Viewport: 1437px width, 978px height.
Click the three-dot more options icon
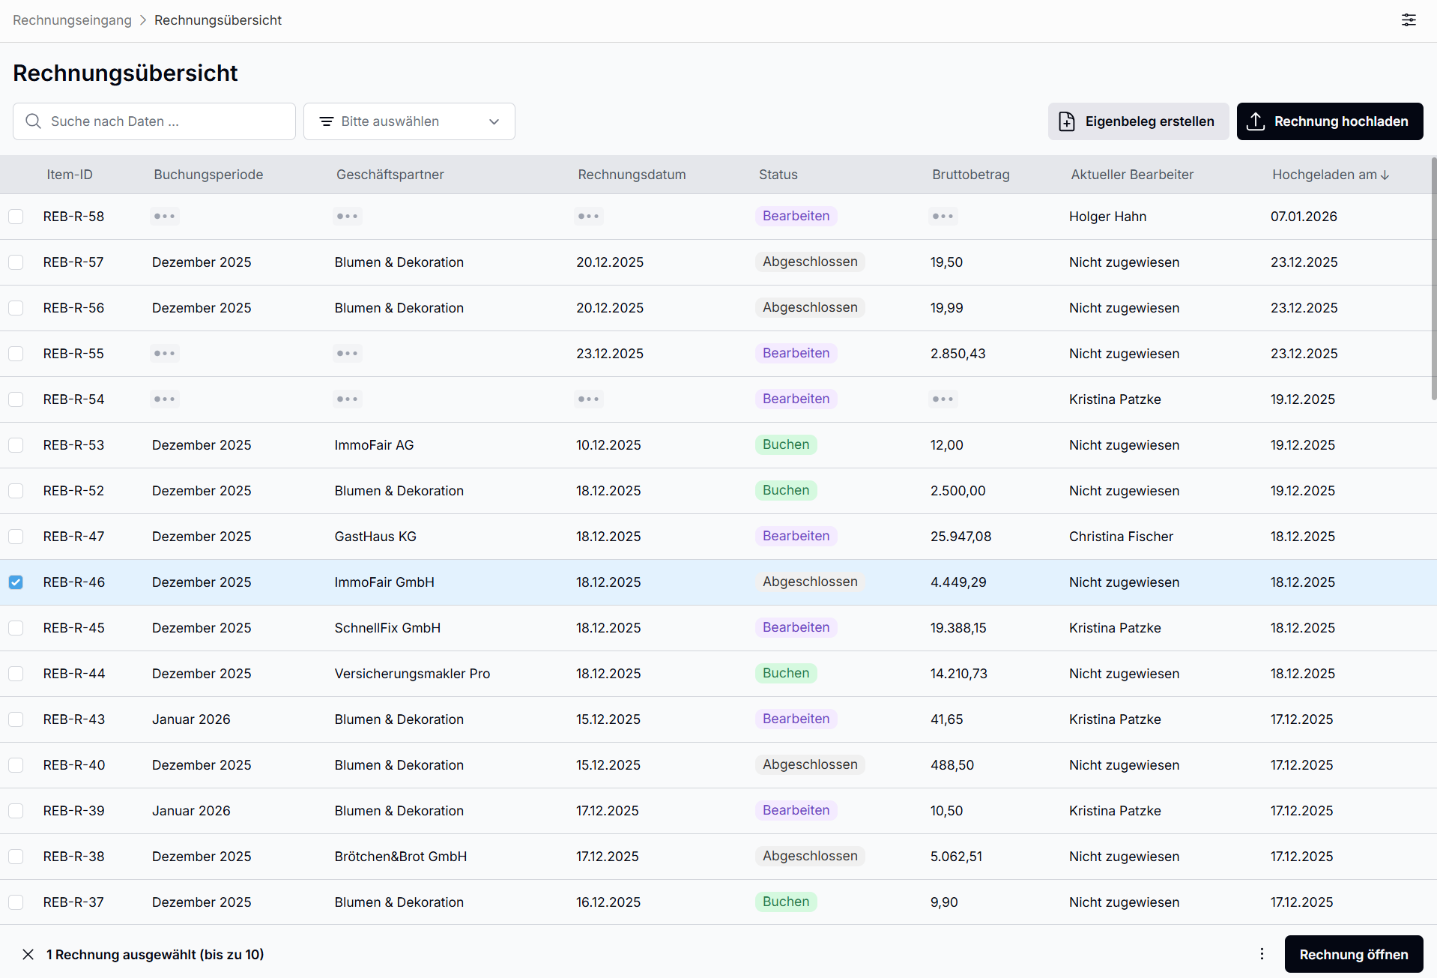pyautogui.click(x=1262, y=954)
